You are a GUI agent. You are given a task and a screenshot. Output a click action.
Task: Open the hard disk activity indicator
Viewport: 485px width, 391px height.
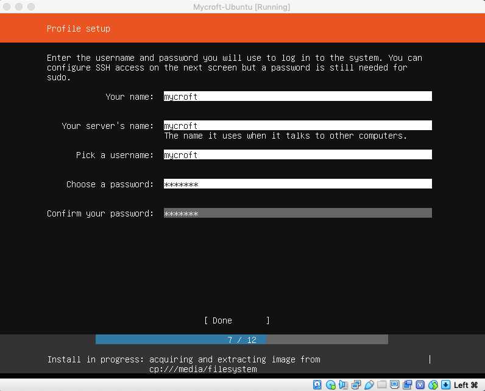(317, 384)
